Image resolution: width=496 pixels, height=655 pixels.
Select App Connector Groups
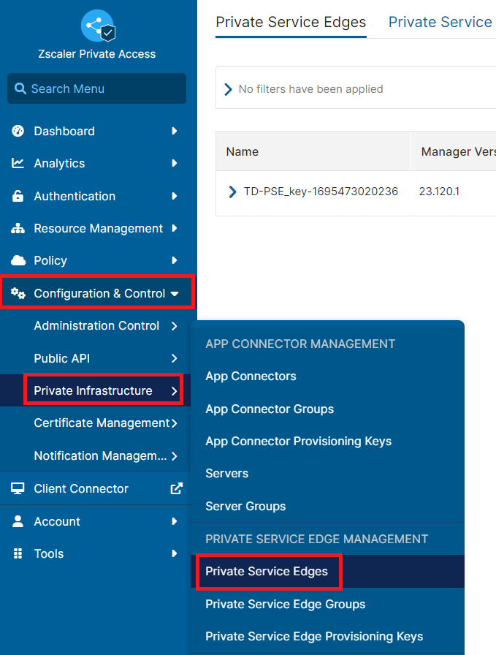point(270,409)
